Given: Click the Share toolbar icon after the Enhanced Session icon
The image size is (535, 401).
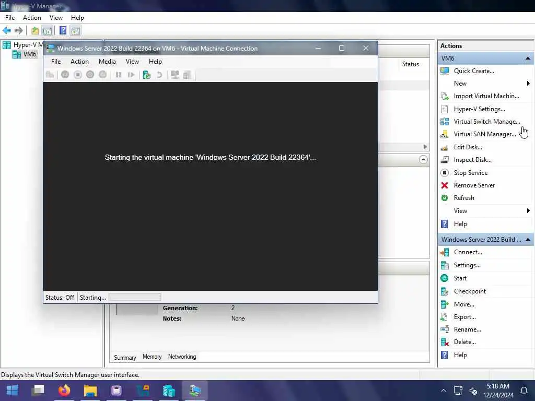Looking at the screenshot, I should point(187,75).
